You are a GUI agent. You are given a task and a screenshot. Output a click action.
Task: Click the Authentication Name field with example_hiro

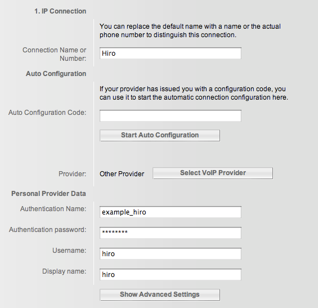point(171,212)
